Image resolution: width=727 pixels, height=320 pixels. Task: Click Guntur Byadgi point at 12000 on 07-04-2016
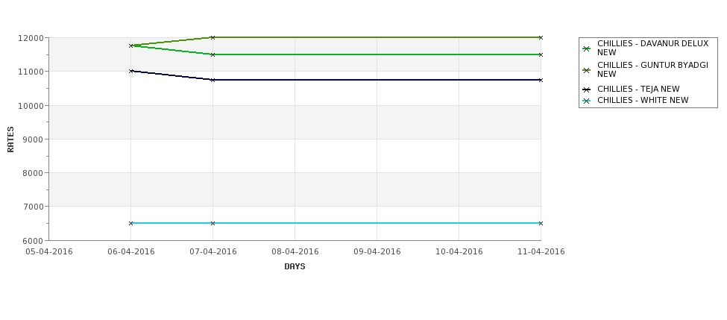click(x=213, y=37)
